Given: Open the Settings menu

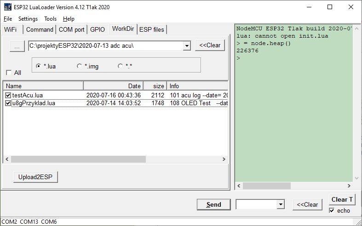Looking at the screenshot, I should (x=28, y=19).
